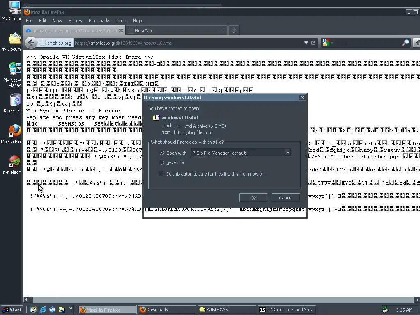Image resolution: width=420 pixels, height=315 pixels.
Task: Click the search magnifier icon
Action: (x=406, y=43)
